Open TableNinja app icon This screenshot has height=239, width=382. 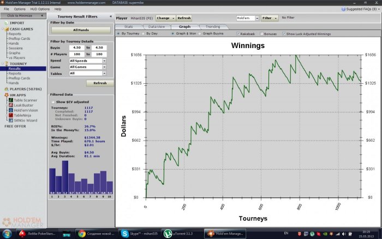click(x=11, y=115)
